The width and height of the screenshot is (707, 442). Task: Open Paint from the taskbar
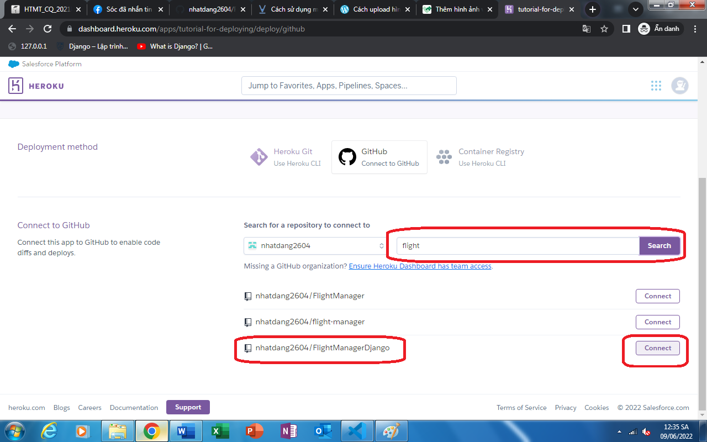392,431
